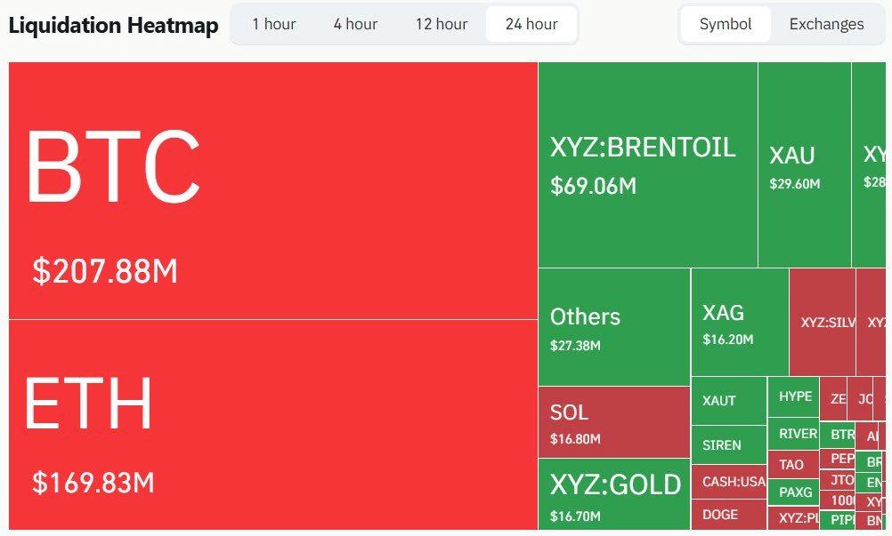Switch to the 1 hour timeframe
The width and height of the screenshot is (892, 536).
point(273,24)
